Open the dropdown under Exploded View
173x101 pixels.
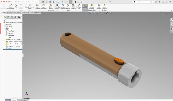coord(79,11)
